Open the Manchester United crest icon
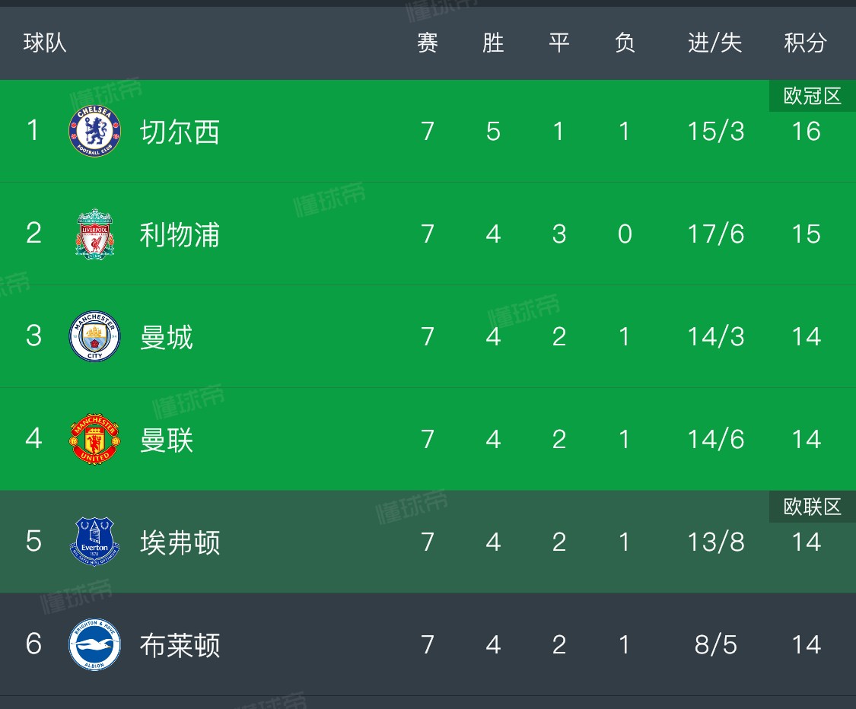 pyautogui.click(x=94, y=439)
